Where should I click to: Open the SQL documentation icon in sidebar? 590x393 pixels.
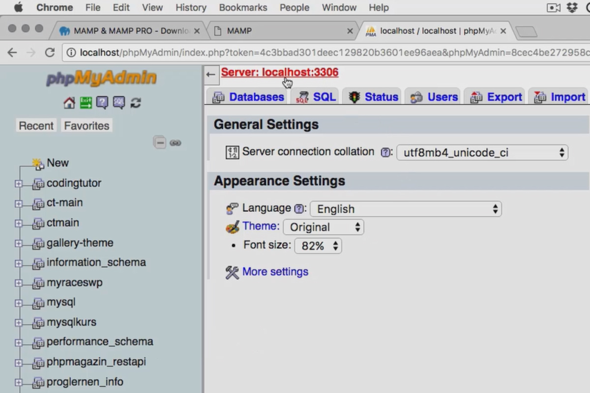119,103
